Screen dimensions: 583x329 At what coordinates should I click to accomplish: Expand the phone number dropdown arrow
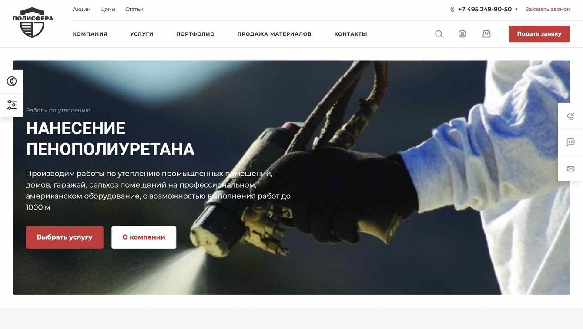tap(516, 9)
